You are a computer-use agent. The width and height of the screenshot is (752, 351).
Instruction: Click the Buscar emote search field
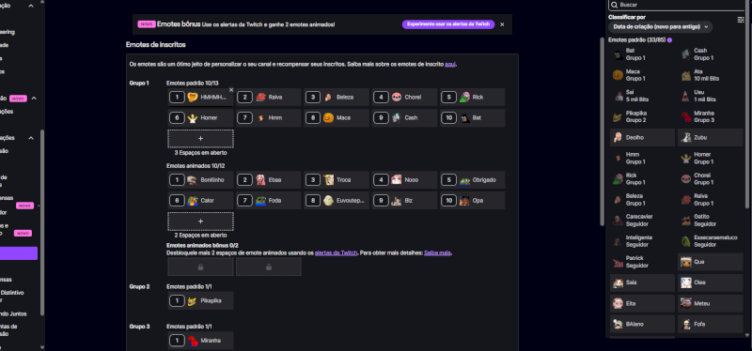click(x=679, y=5)
